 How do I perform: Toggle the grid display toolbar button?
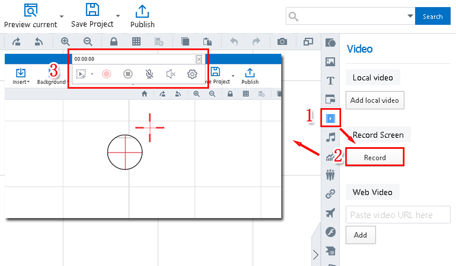coord(136,41)
